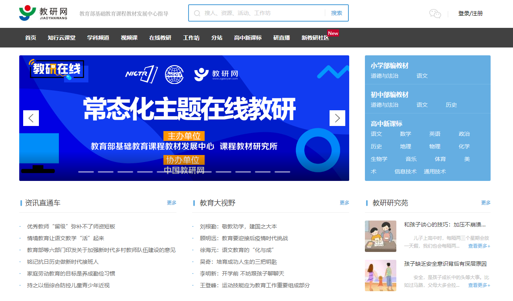The width and height of the screenshot is (513, 301).
Task: Click the right arrow on the banner carousel
Action: coord(337,118)
